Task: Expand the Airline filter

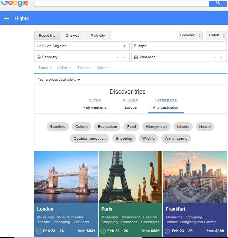Action: pyautogui.click(x=64, y=68)
